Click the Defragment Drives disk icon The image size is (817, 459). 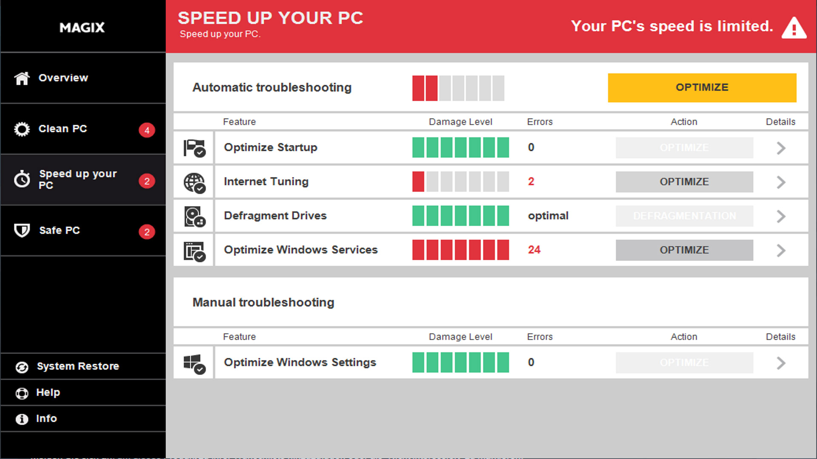click(194, 216)
